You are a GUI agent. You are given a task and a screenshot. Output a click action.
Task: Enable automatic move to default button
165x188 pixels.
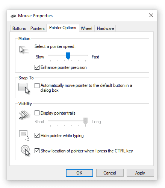click(37, 86)
